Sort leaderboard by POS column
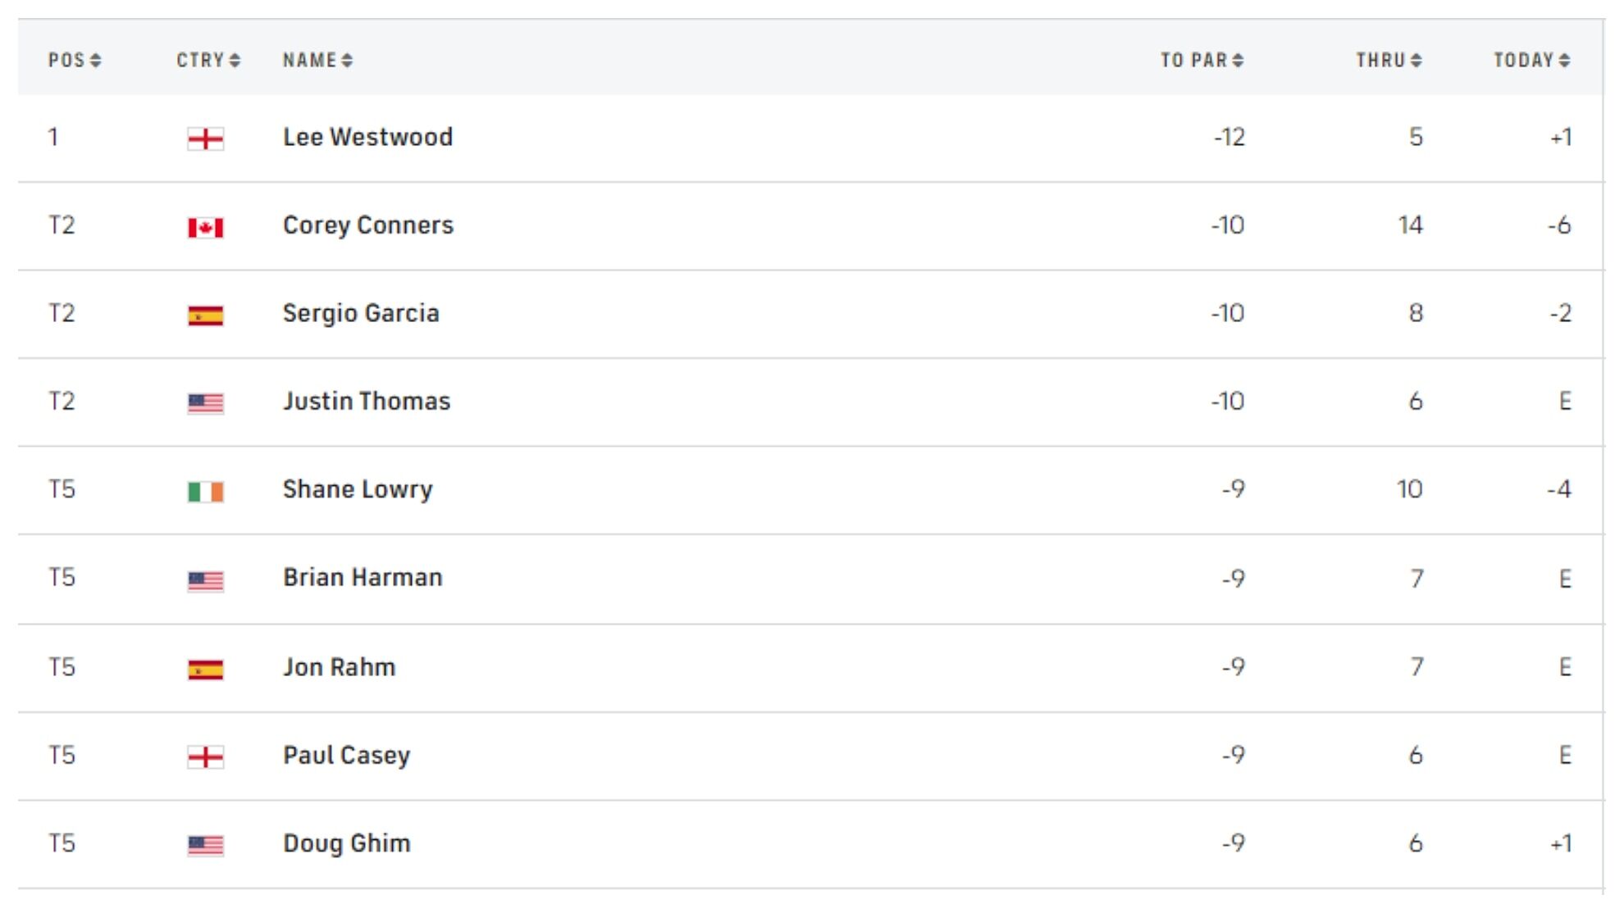The height and width of the screenshot is (913, 1624). pyautogui.click(x=74, y=60)
